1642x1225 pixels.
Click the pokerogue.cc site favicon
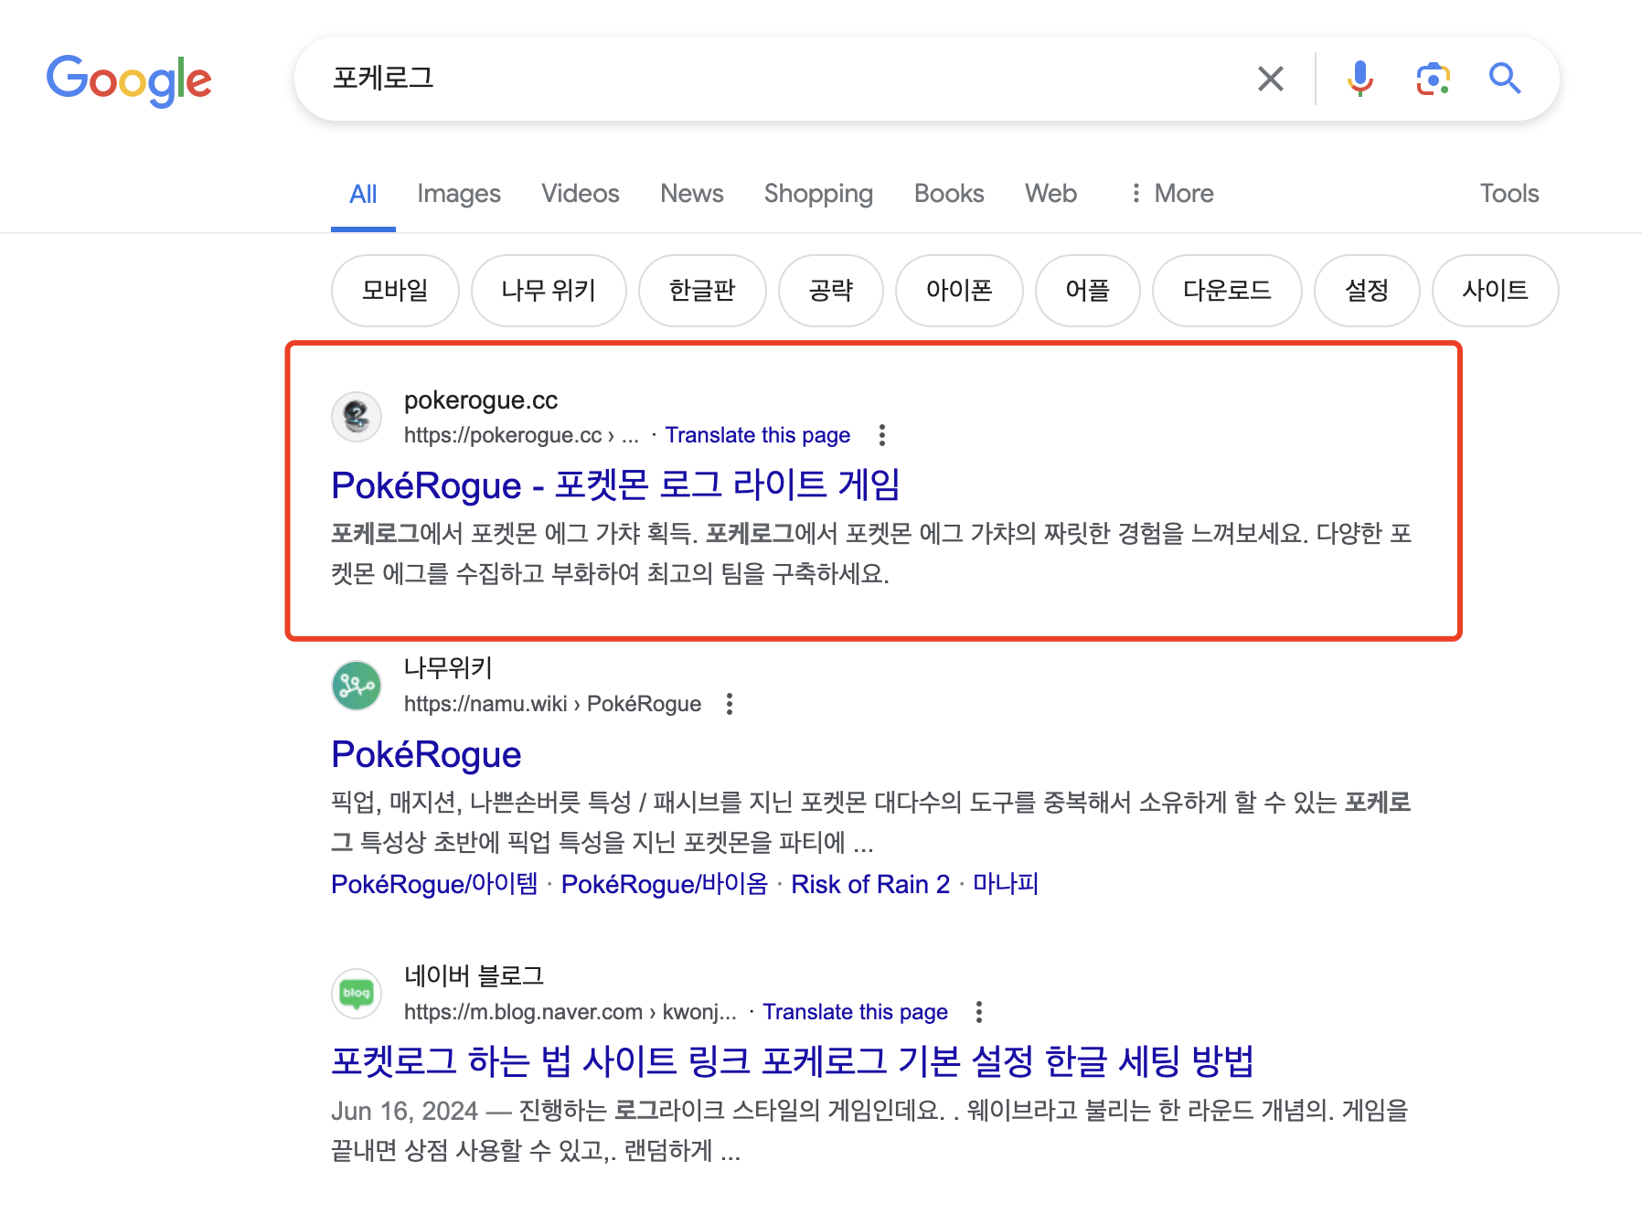point(357,417)
